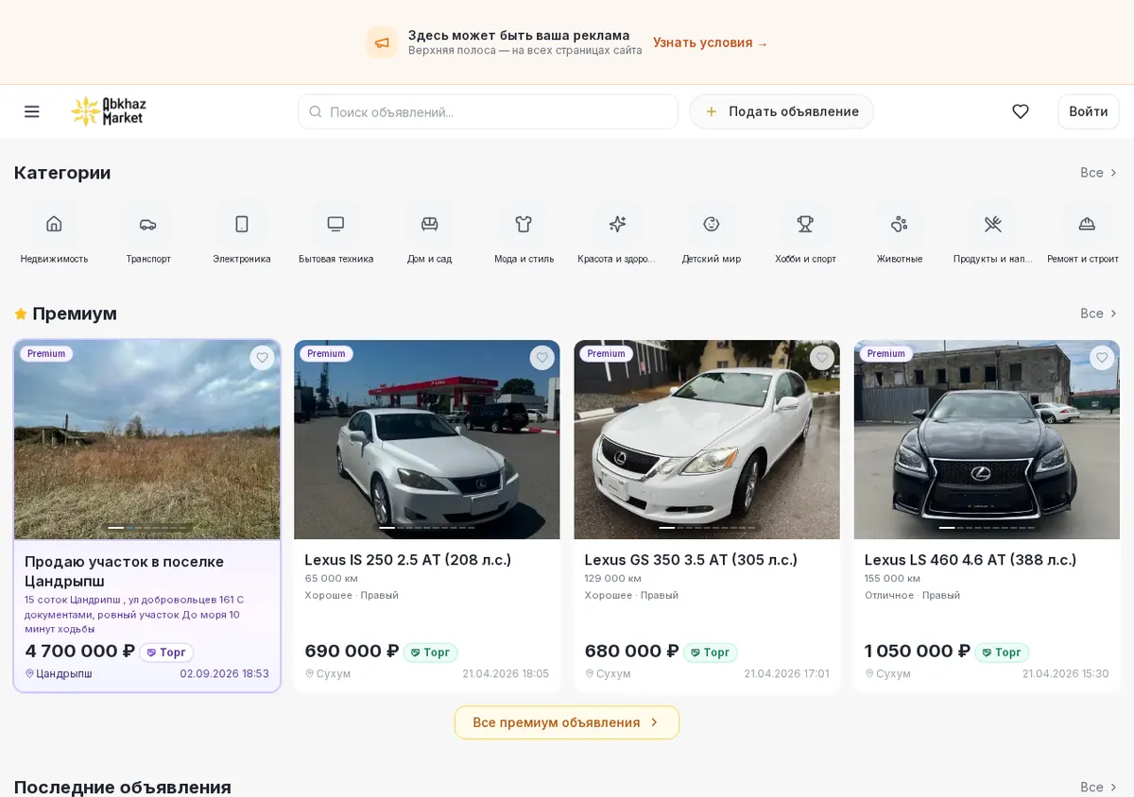This screenshot has height=797, width=1134.
Task: Favorite the Lexus IS 250 listing
Action: coord(542,358)
